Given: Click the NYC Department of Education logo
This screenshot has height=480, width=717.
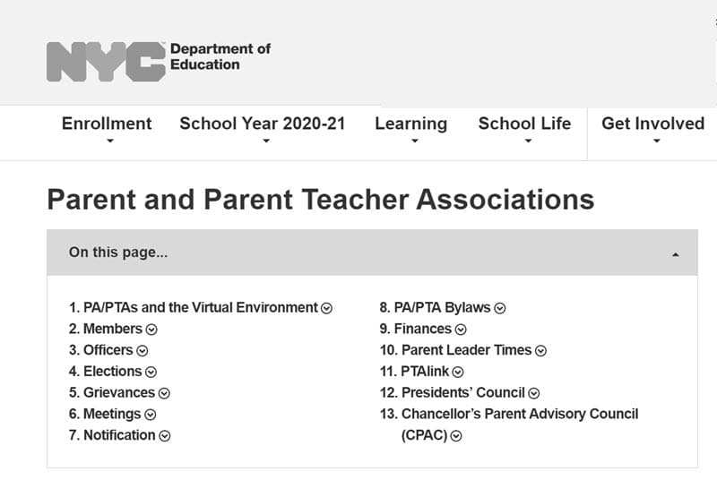Looking at the screenshot, I should (158, 60).
